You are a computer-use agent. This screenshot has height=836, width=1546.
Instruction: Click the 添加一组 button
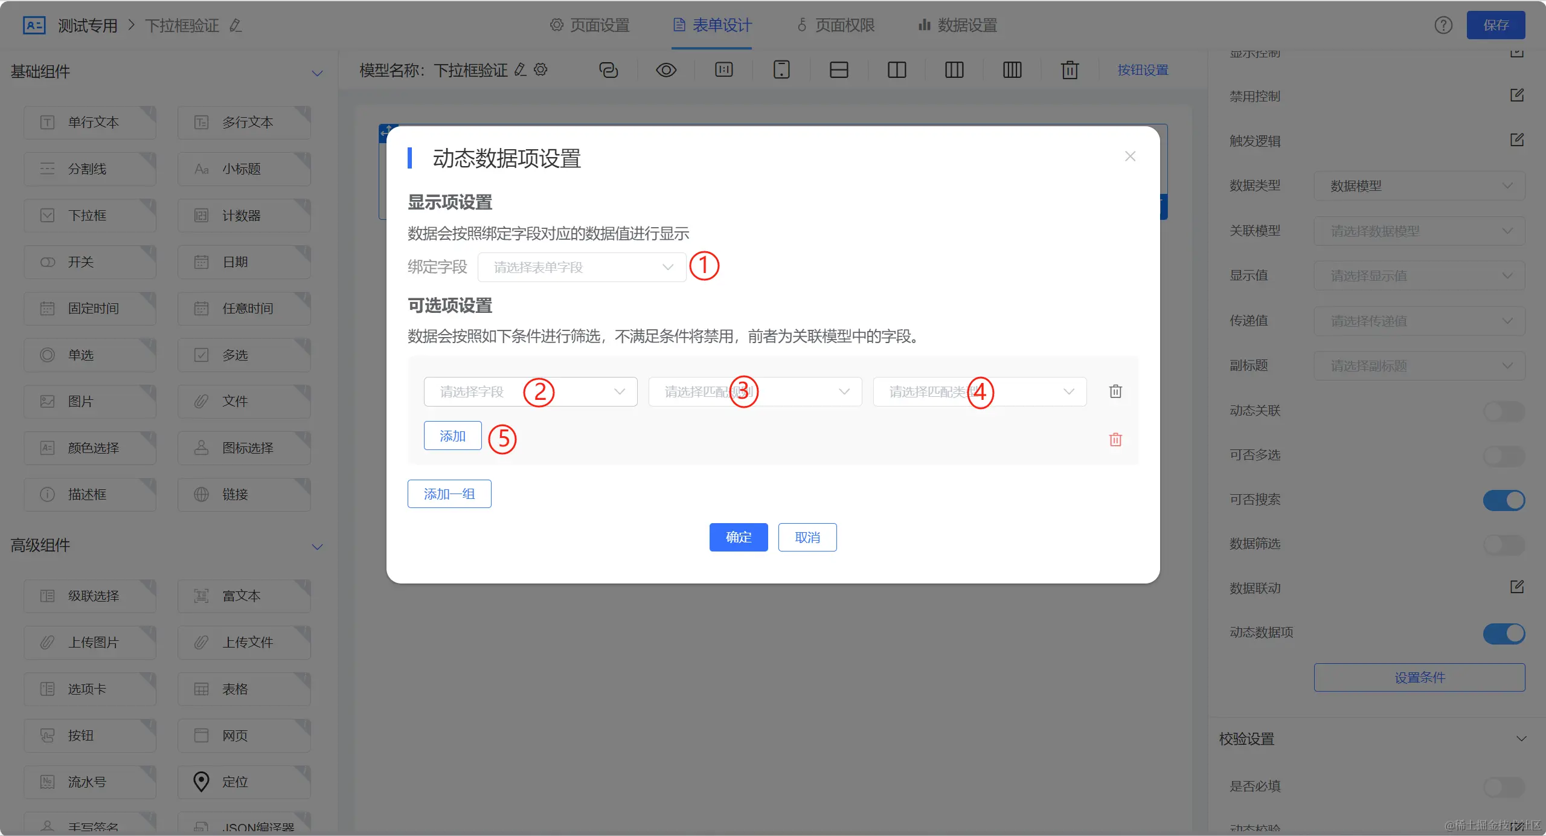[449, 494]
